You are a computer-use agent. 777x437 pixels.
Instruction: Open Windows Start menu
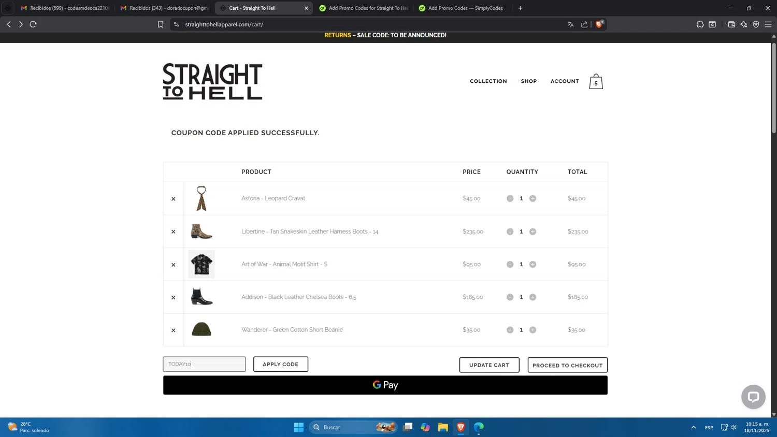[x=299, y=427]
